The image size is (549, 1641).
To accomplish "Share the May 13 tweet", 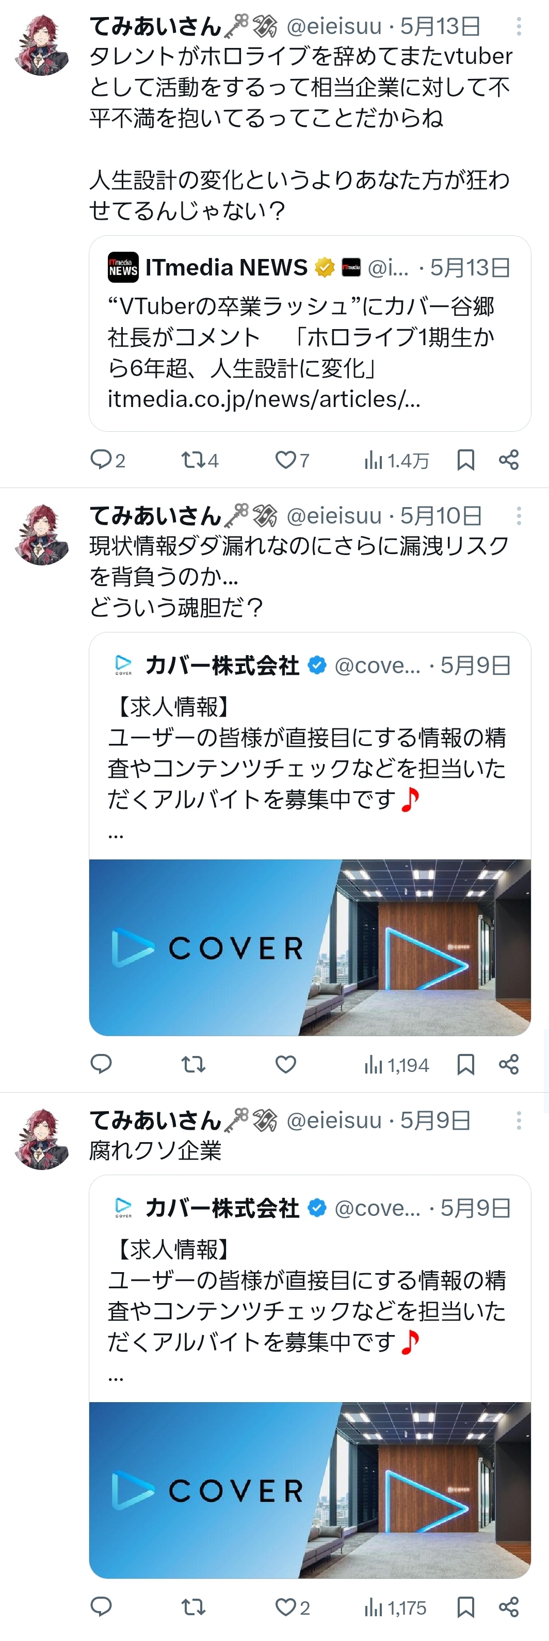I will point(509,459).
